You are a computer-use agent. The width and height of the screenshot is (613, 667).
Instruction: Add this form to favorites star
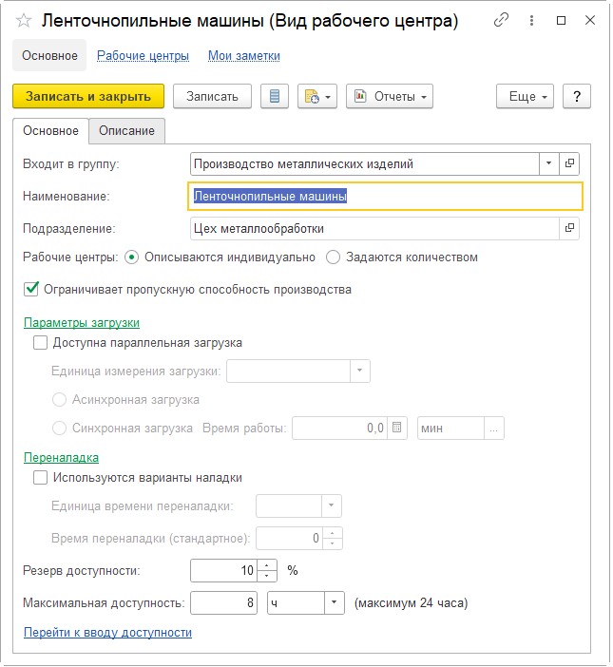24,20
